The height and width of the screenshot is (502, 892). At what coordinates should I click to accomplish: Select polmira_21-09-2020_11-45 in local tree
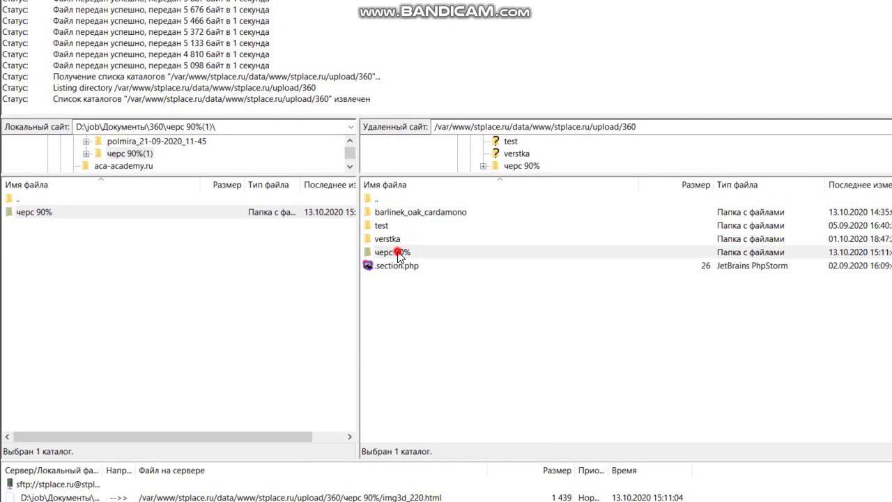coord(156,141)
